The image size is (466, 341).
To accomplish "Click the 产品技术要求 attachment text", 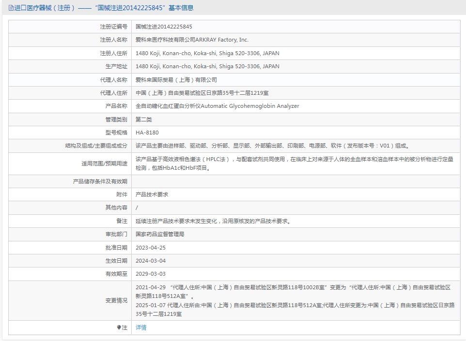I will tap(152, 194).
